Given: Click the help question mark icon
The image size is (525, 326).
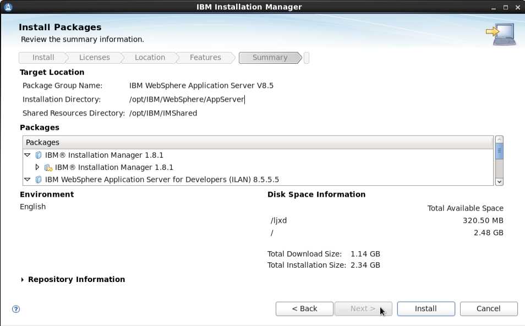Looking at the screenshot, I should coord(16,309).
